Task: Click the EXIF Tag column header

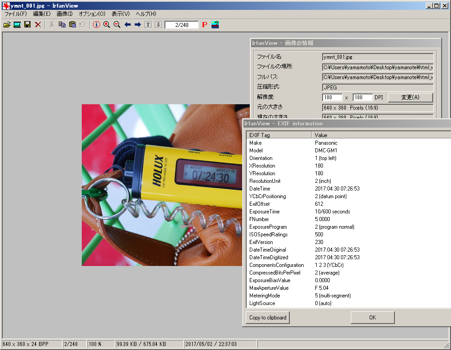Action: point(279,135)
